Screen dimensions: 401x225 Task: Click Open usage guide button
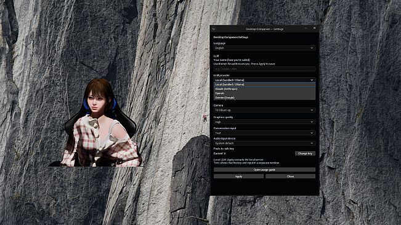click(x=264, y=170)
